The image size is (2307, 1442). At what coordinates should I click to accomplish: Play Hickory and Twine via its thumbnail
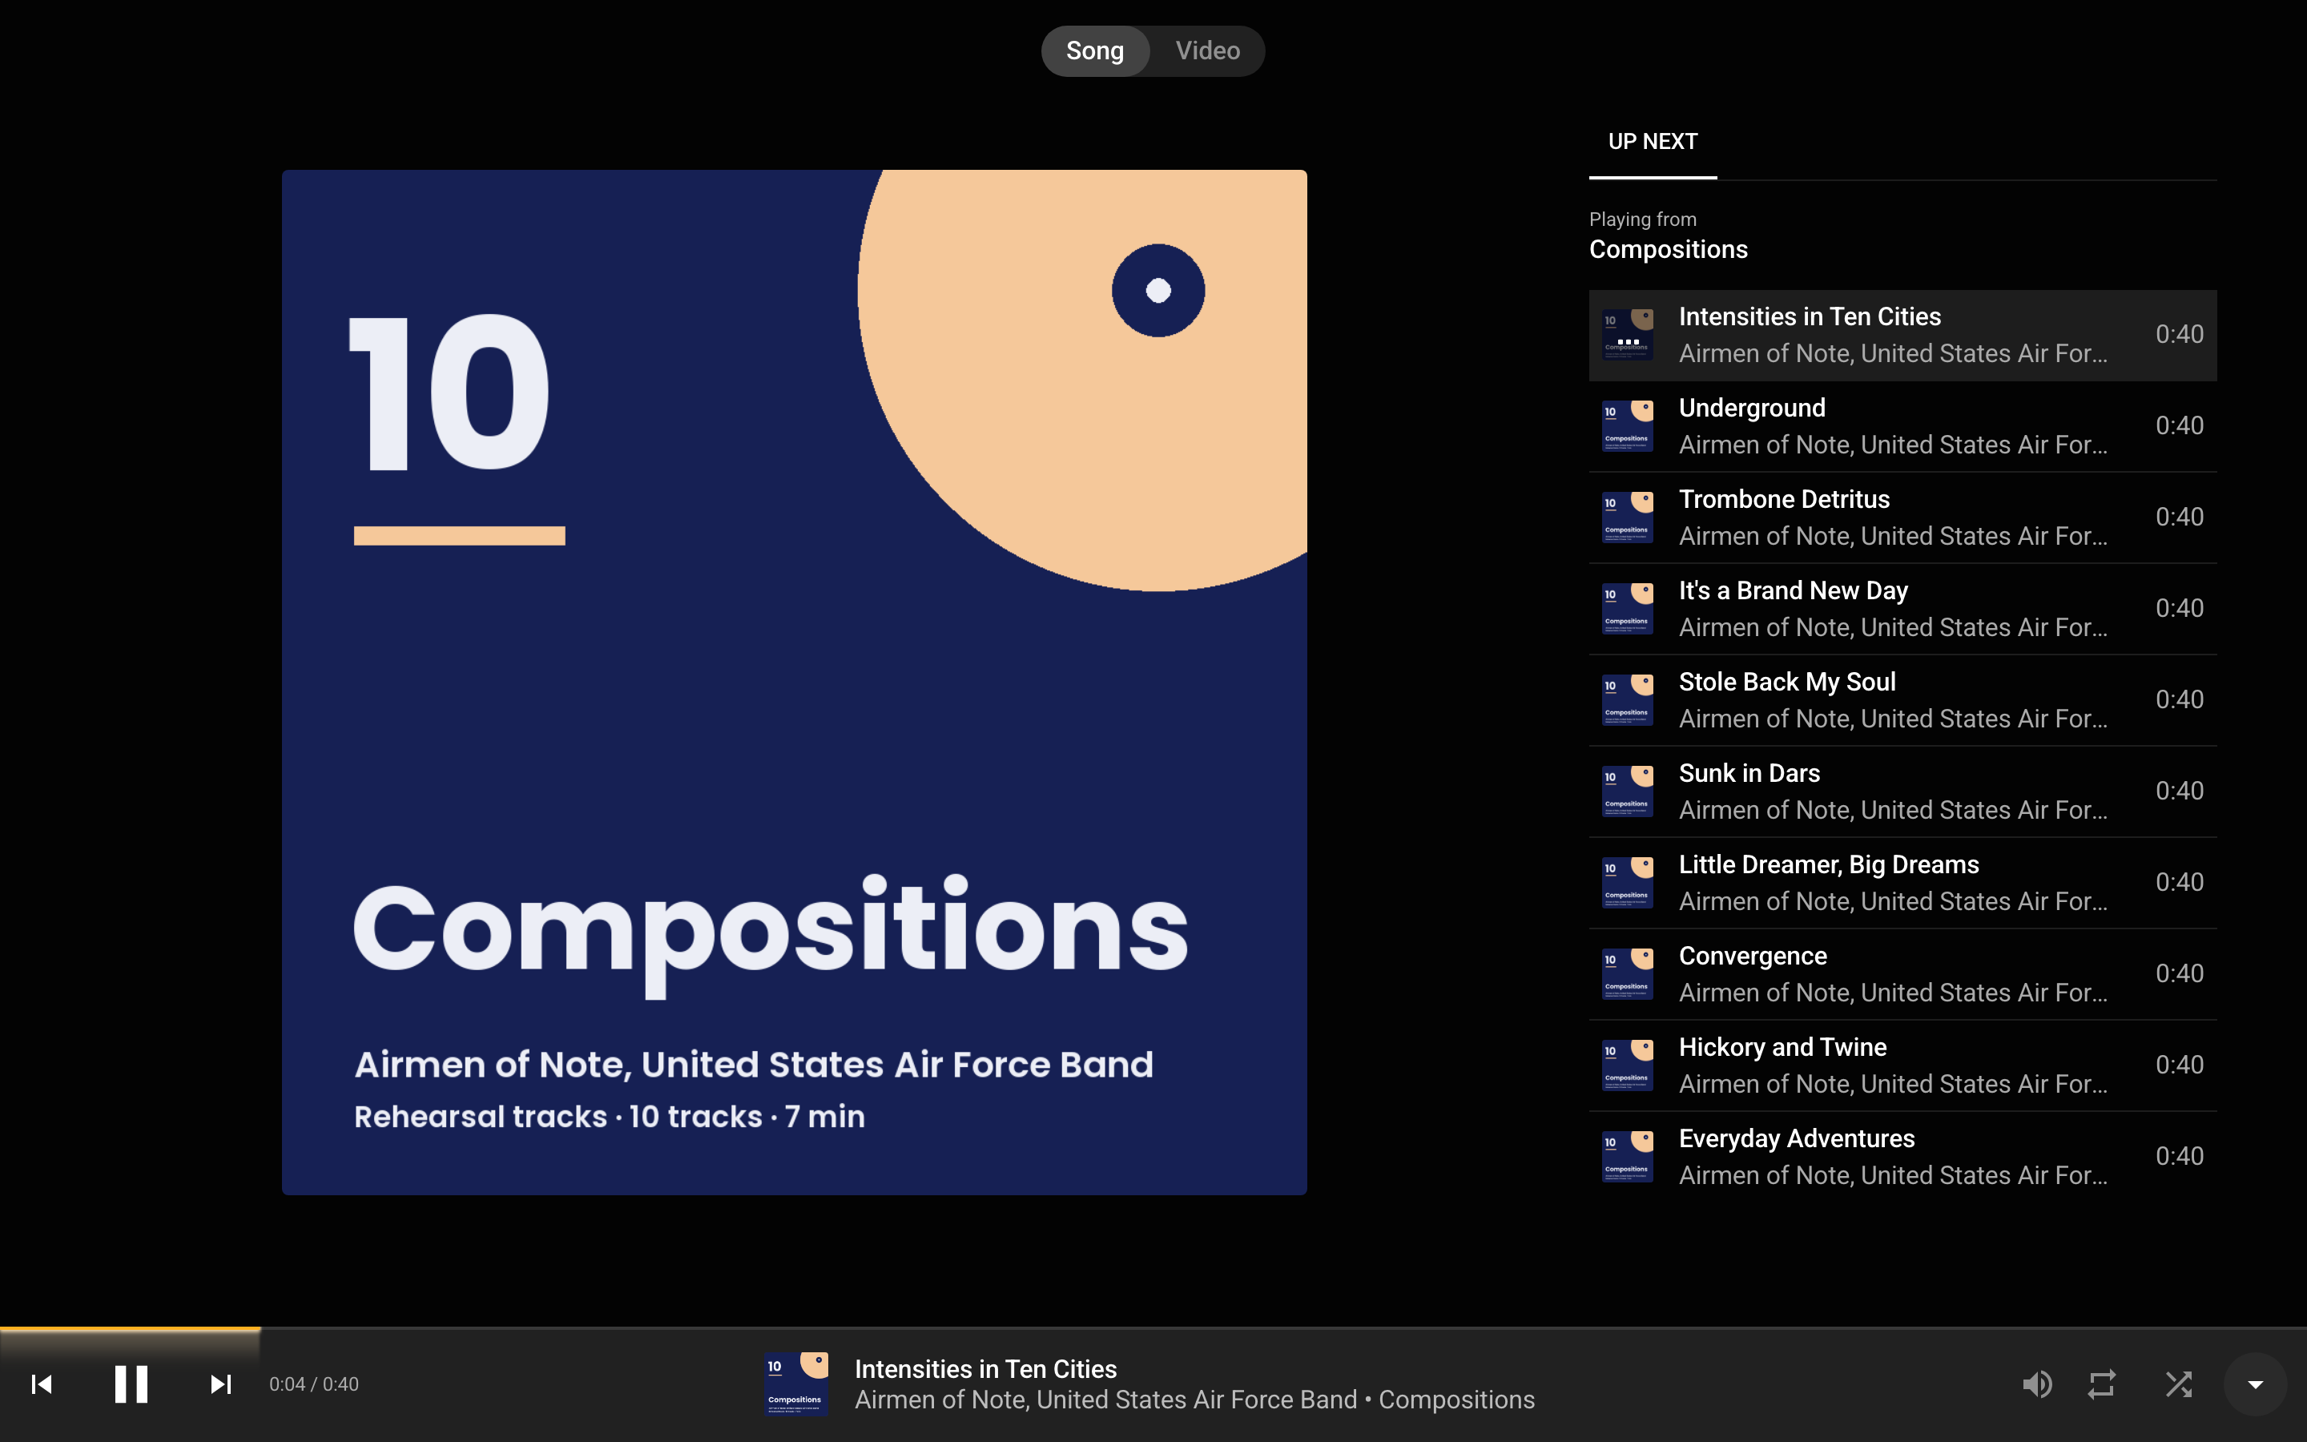point(1629,1065)
